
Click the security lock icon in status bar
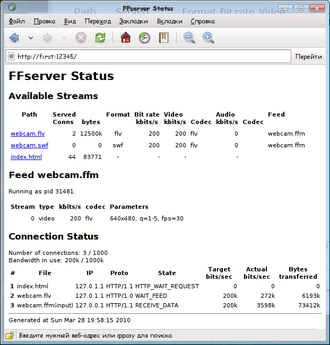tap(10, 335)
